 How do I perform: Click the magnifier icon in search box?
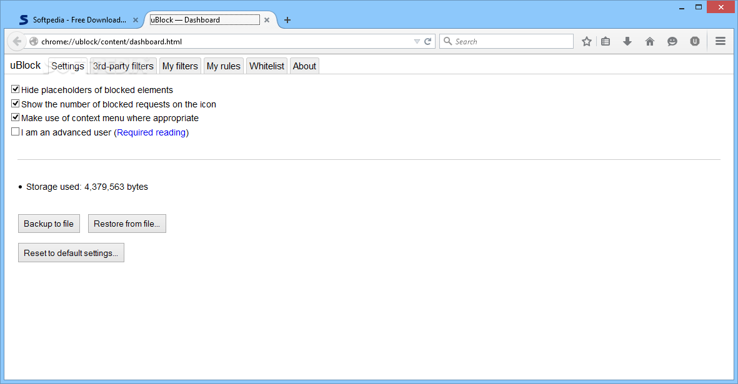coord(447,41)
